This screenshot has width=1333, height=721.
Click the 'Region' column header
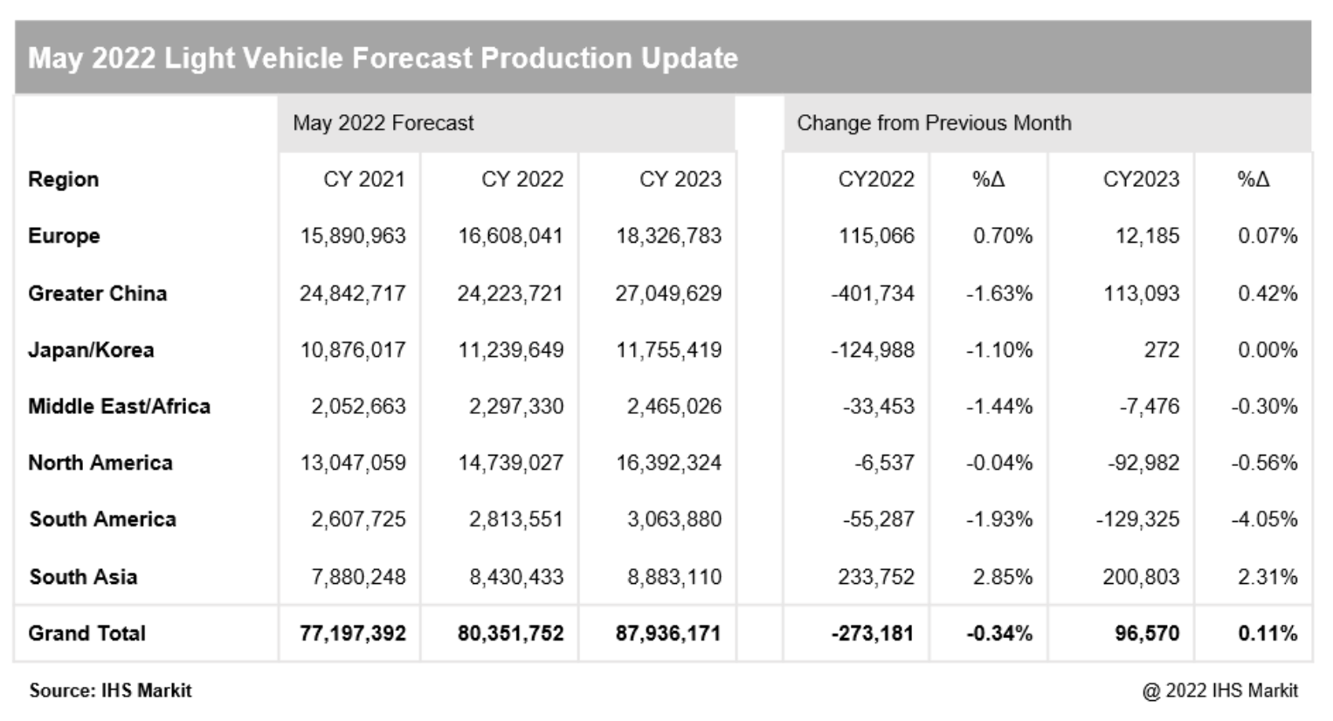coord(63,180)
